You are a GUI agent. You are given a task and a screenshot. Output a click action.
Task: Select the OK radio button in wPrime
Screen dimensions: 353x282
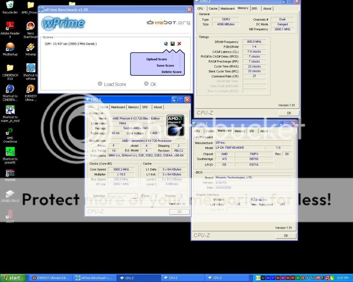coord(146,84)
